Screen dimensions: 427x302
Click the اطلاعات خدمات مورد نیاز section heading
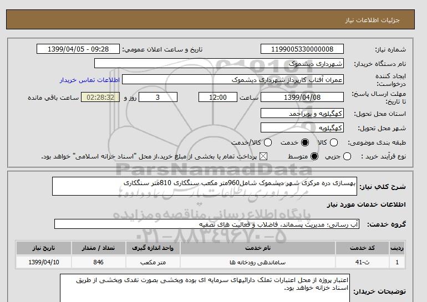366,204
